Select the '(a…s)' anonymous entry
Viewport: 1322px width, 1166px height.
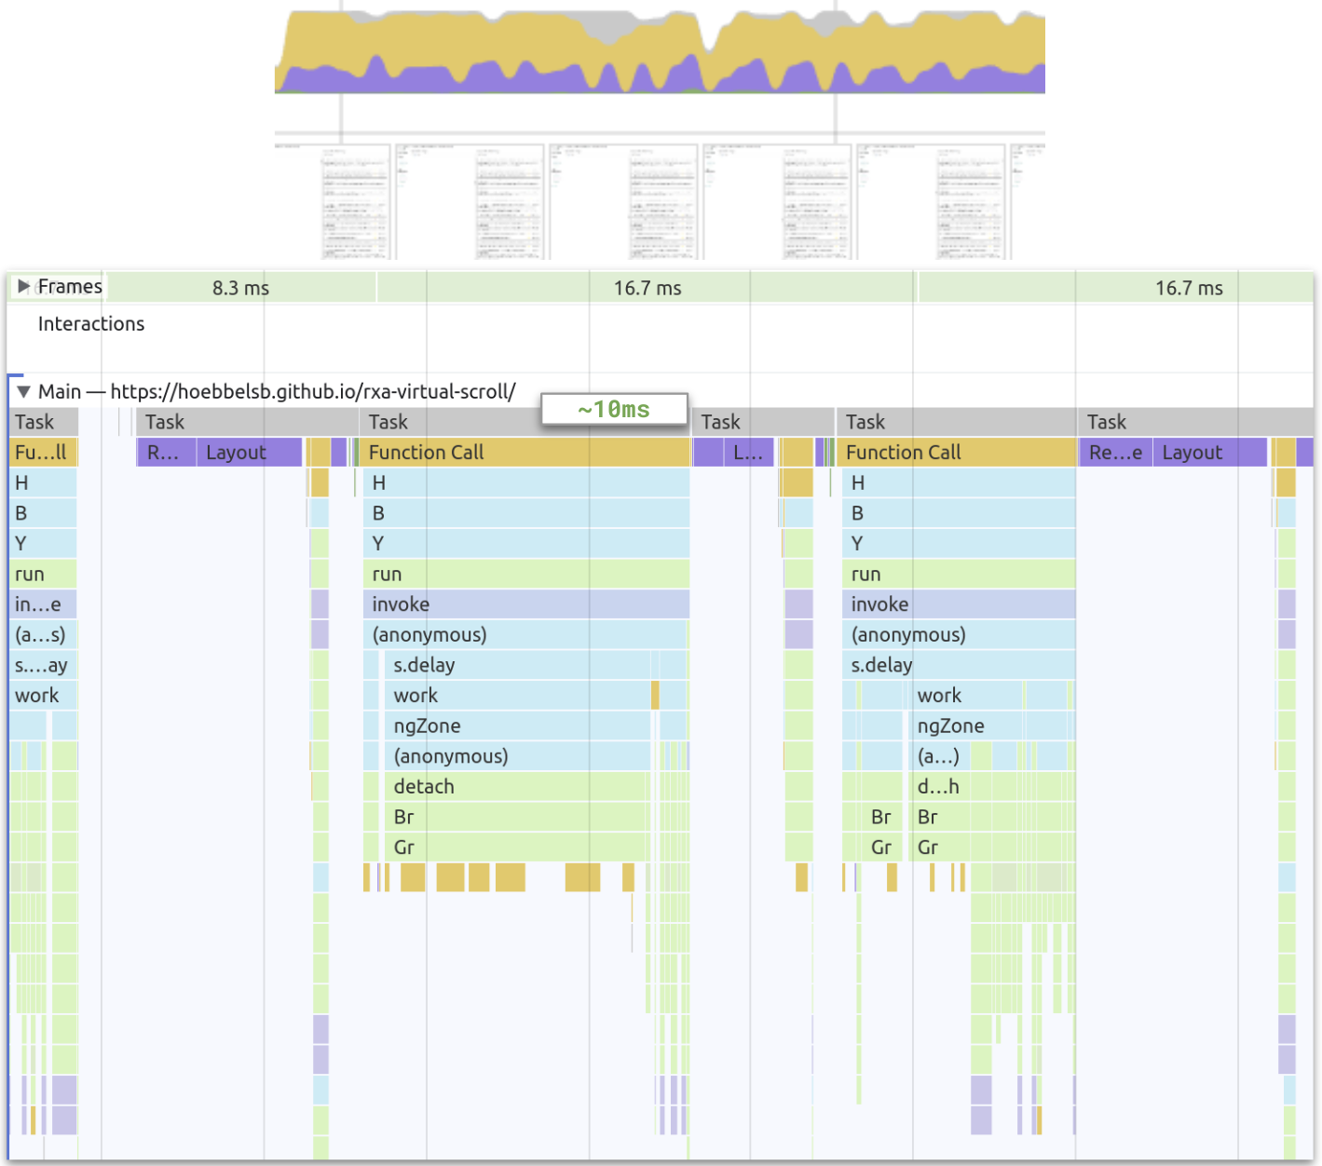[x=40, y=635]
